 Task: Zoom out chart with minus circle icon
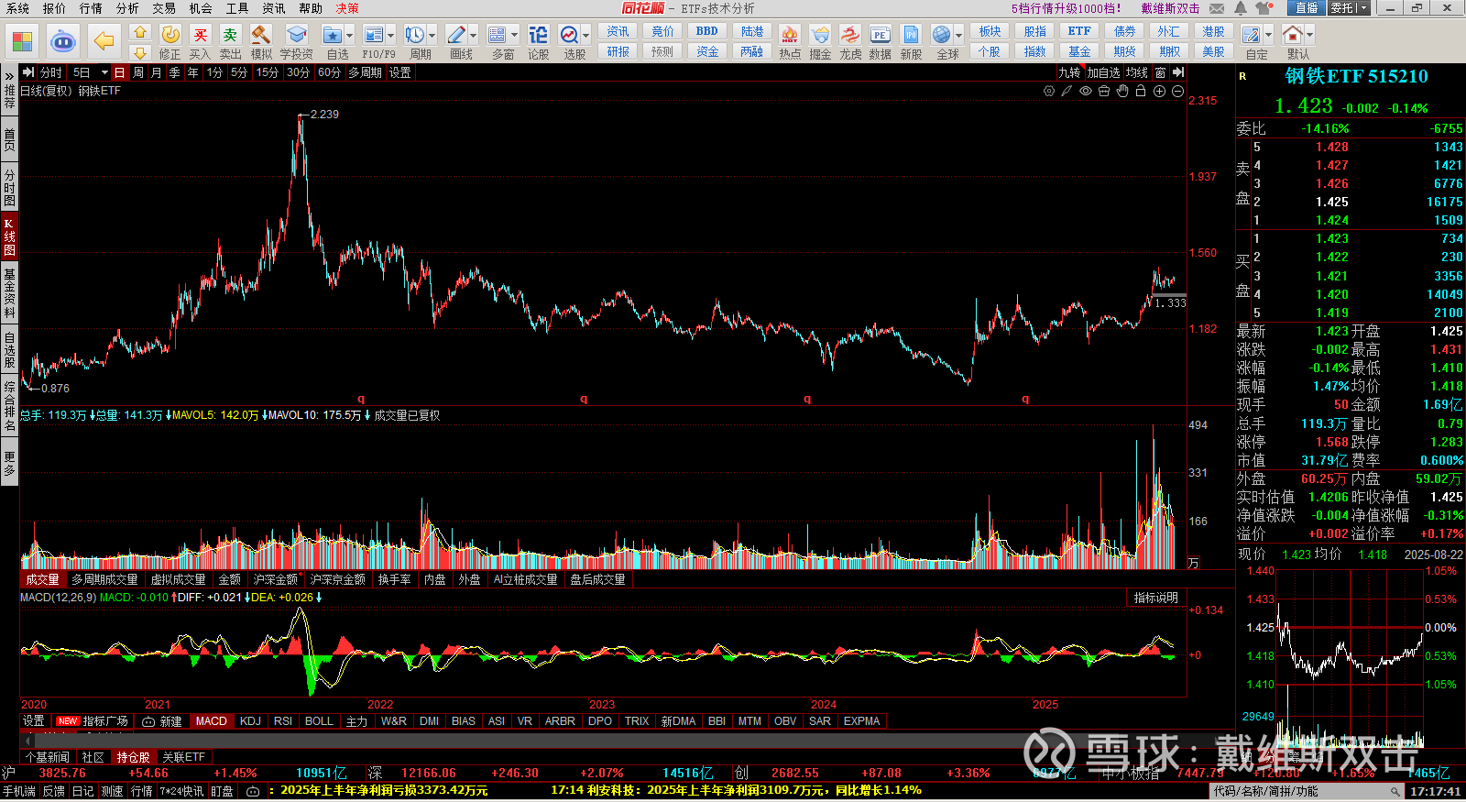pyautogui.click(x=1177, y=92)
